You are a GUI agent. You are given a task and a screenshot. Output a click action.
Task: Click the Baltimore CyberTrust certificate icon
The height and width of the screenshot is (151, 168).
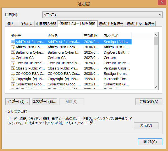click(x=13, y=52)
